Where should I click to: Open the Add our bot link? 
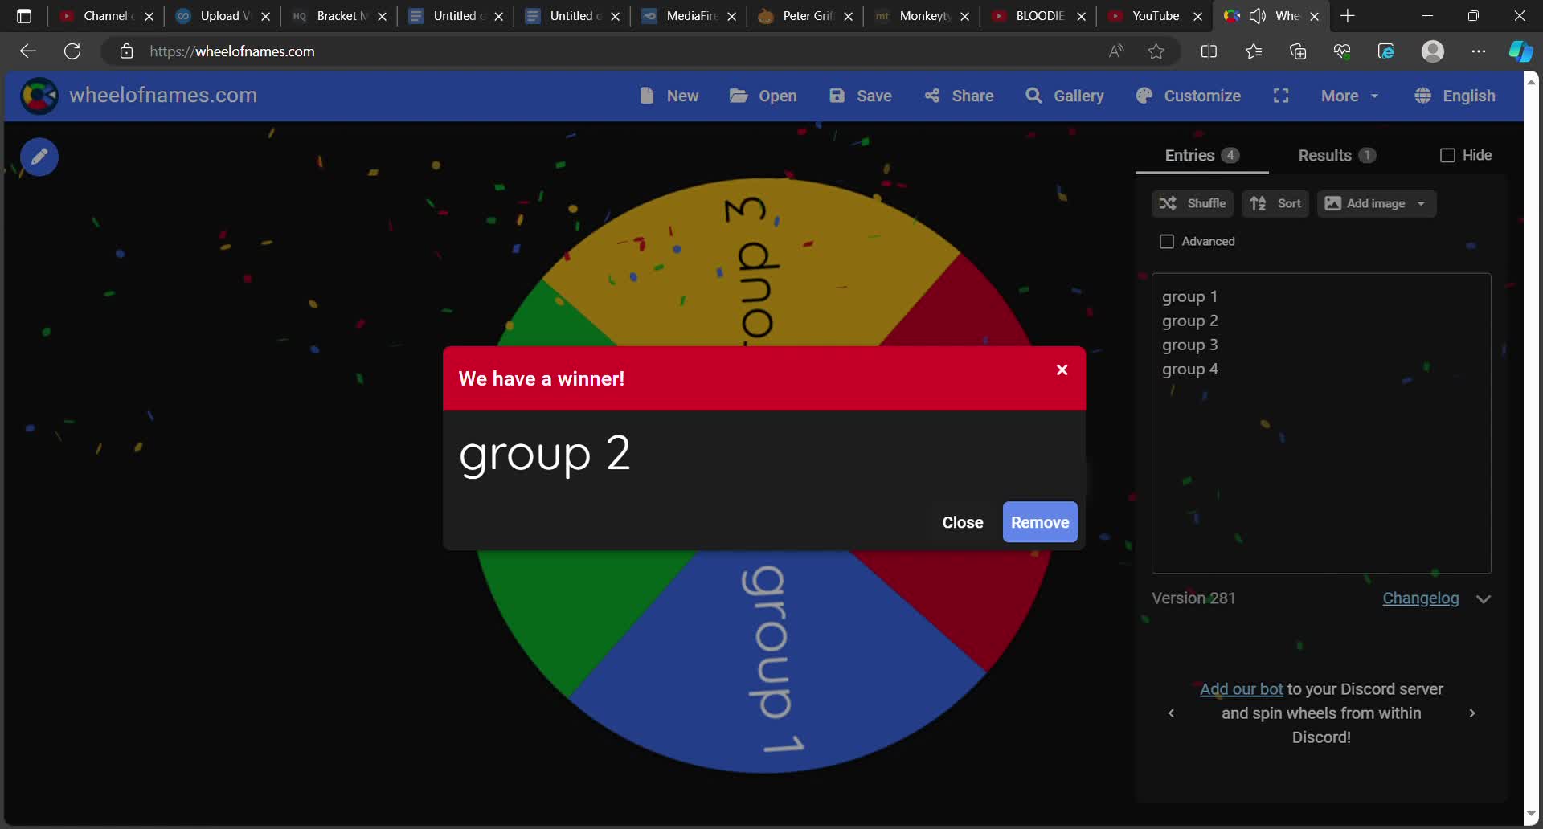(1240, 688)
